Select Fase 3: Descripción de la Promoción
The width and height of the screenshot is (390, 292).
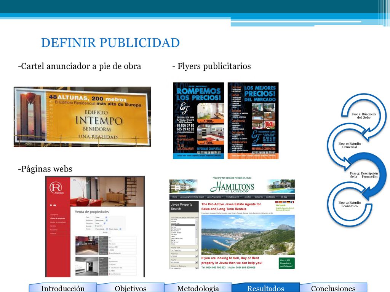coord(364,175)
